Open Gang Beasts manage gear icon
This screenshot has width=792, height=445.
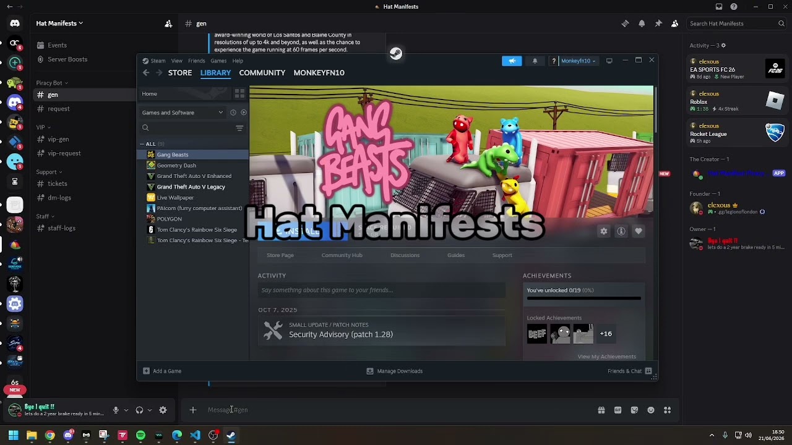pos(604,231)
